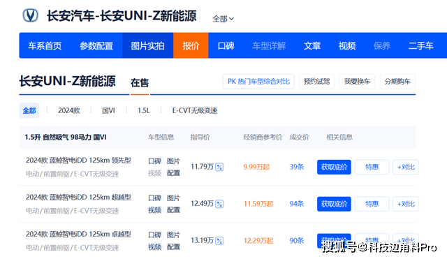Expand the 全部 dropdown next to title

pyautogui.click(x=223, y=19)
